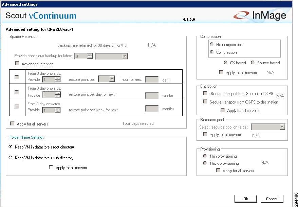Open the Select resource pool on target dropdown
This screenshot has width=298, height=207.
(x=268, y=127)
